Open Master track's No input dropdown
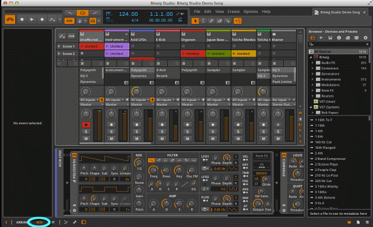The width and height of the screenshot is (373, 227). [x=281, y=100]
